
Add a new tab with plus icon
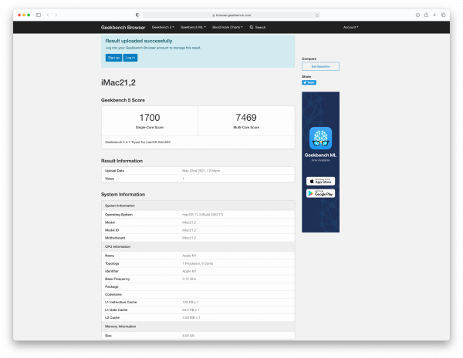[x=434, y=15]
